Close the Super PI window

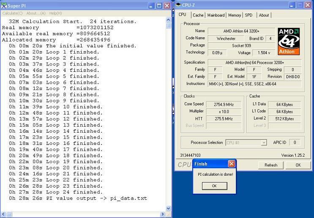click(167, 5)
